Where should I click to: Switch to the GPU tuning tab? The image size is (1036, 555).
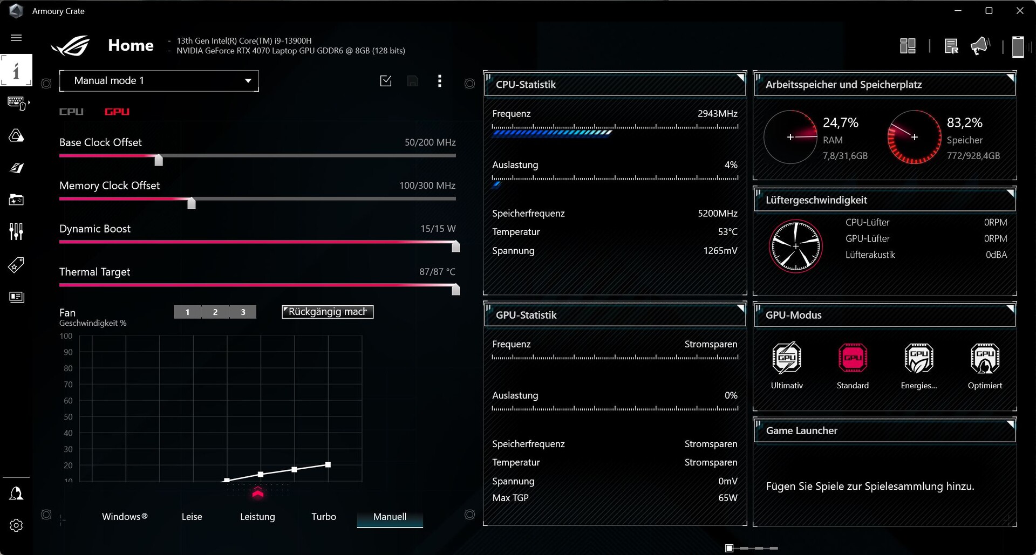117,112
